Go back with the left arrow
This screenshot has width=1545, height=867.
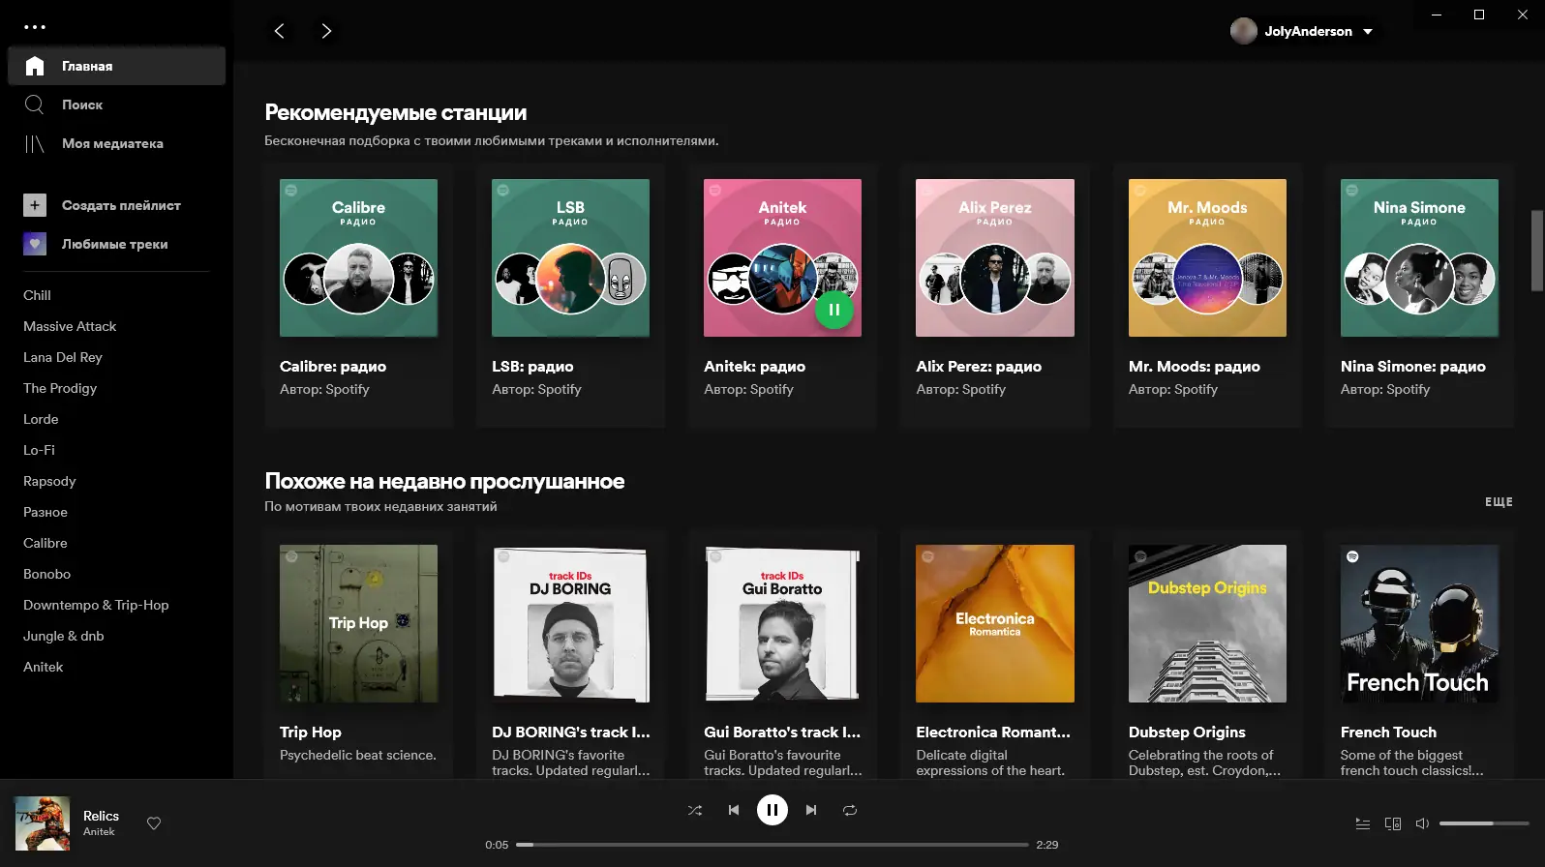click(279, 31)
